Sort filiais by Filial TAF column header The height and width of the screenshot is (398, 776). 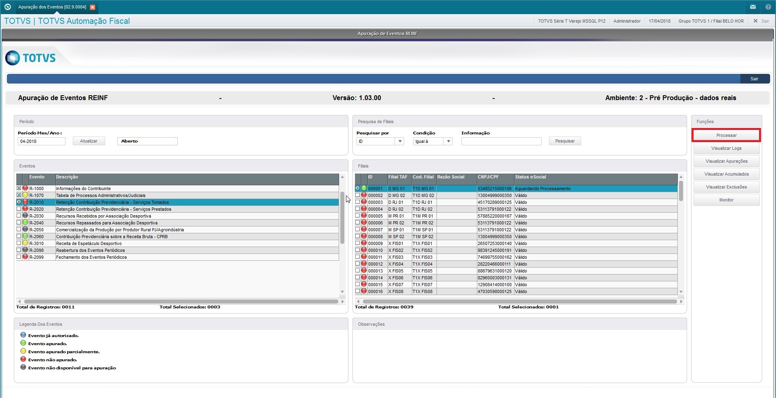click(399, 179)
